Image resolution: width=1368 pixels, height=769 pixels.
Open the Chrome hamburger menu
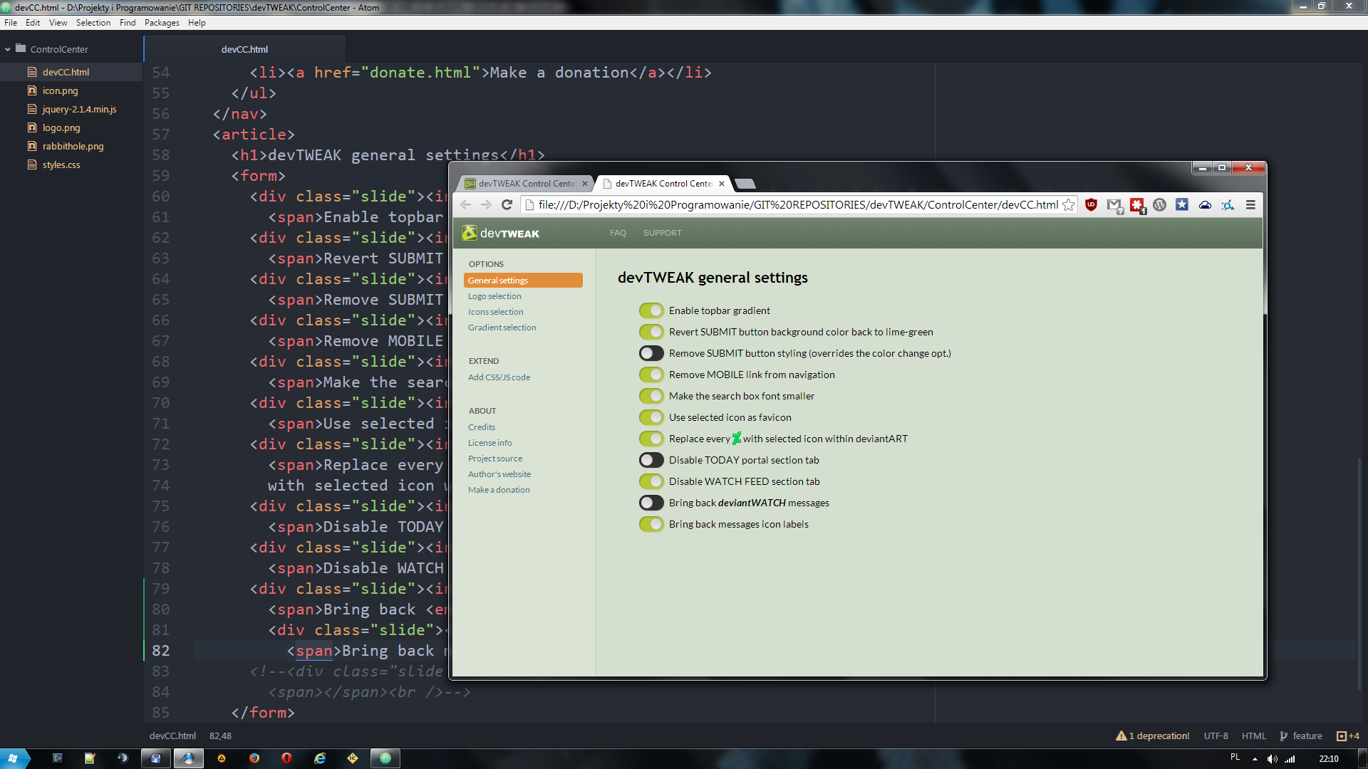1250,205
